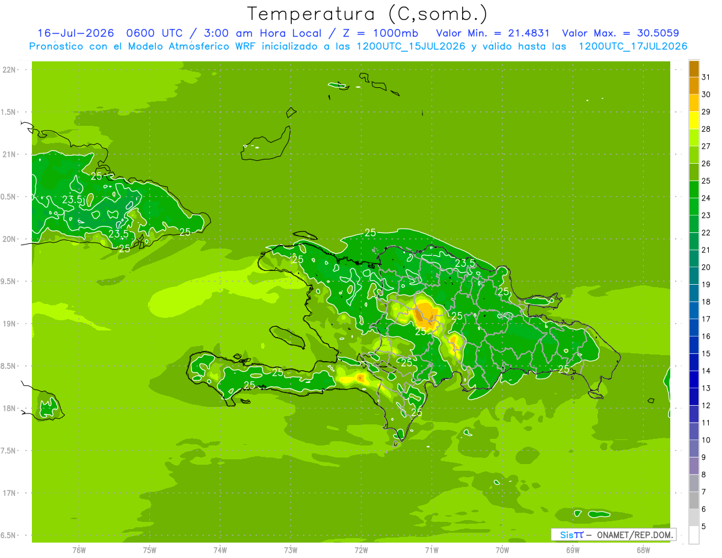The image size is (722, 558).
Task: Click legend value label '10'
Action: tap(706, 440)
